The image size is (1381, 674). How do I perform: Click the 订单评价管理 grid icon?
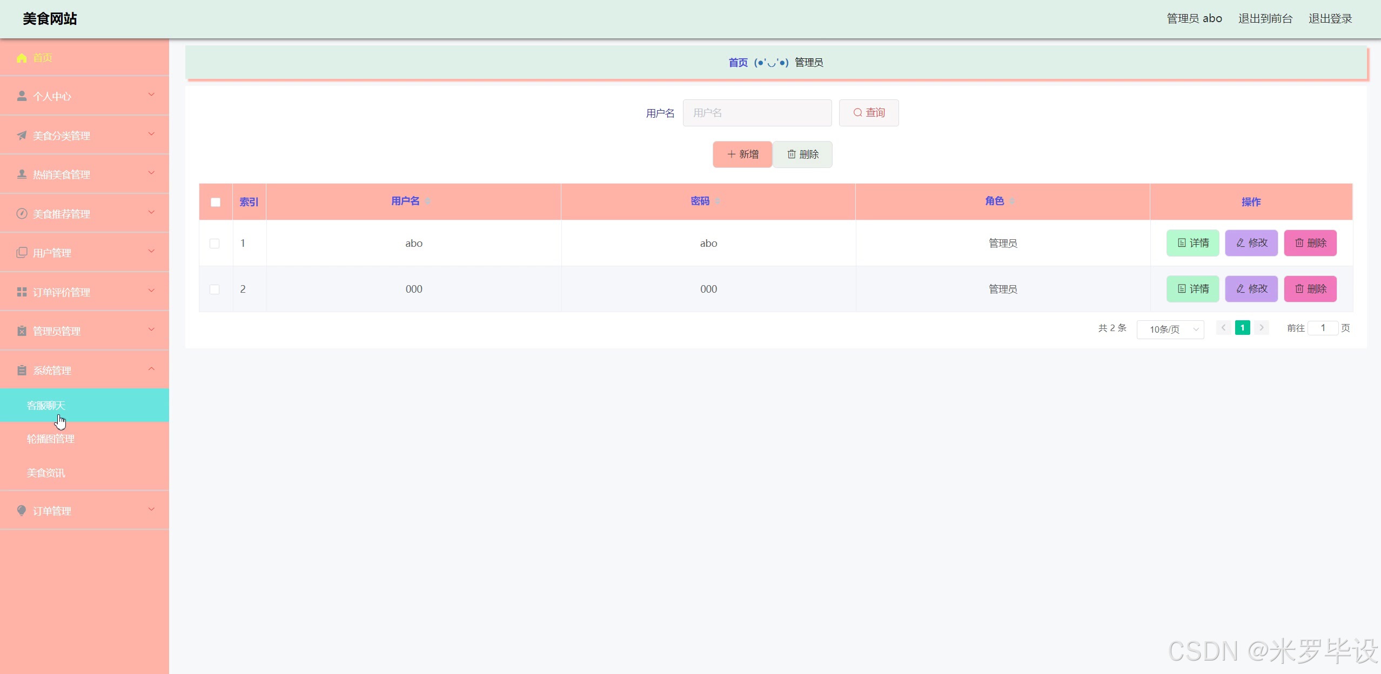tap(22, 292)
